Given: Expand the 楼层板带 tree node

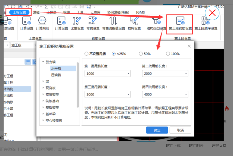Looking at the screenshot, I should click(x=43, y=94).
